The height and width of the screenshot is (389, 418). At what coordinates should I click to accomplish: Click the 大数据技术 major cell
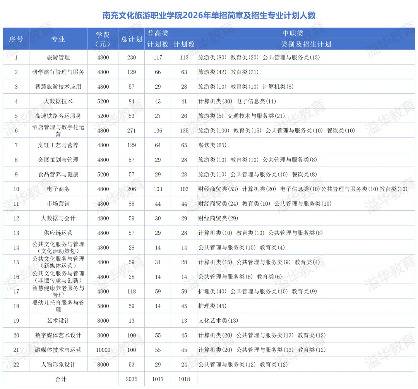click(58, 102)
